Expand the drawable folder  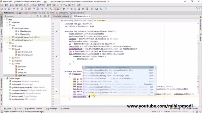[10, 46]
